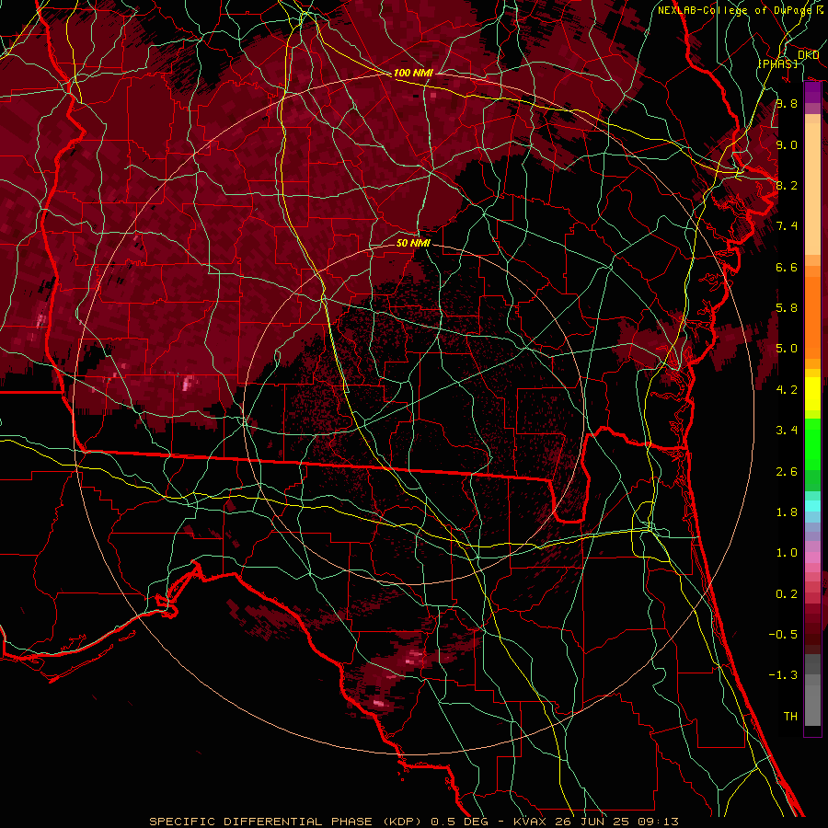The height and width of the screenshot is (828, 828).
Task: Click the TH threshold label on the scale
Action: pos(790,717)
